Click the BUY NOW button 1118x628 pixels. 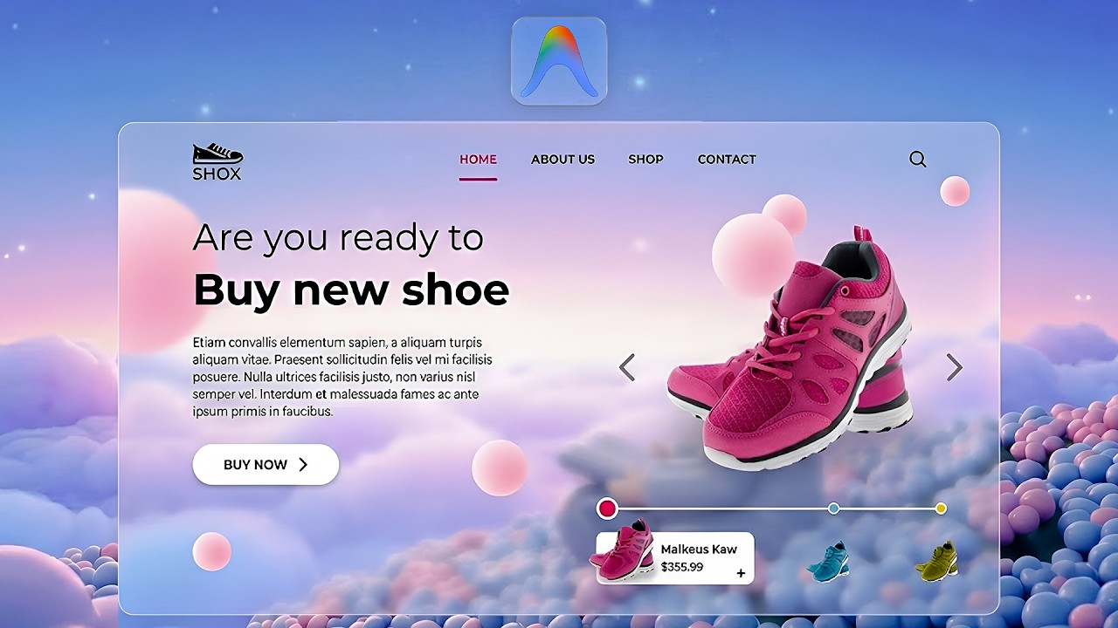pyautogui.click(x=266, y=464)
